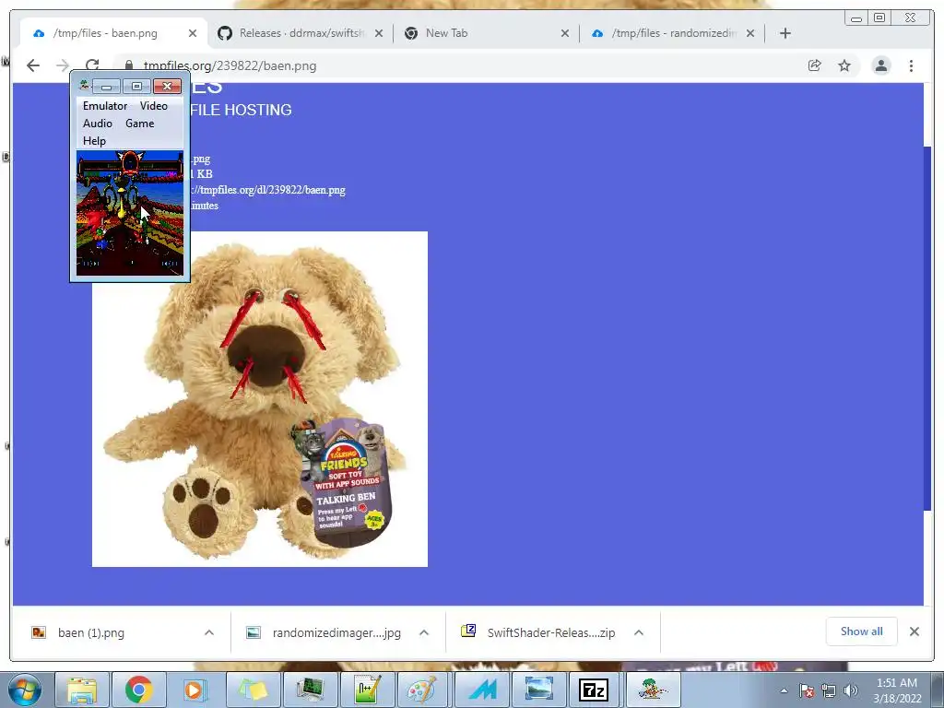This screenshot has height=708, width=944.
Task: Open the SwiftShader-Releas zip download
Action: [x=540, y=632]
